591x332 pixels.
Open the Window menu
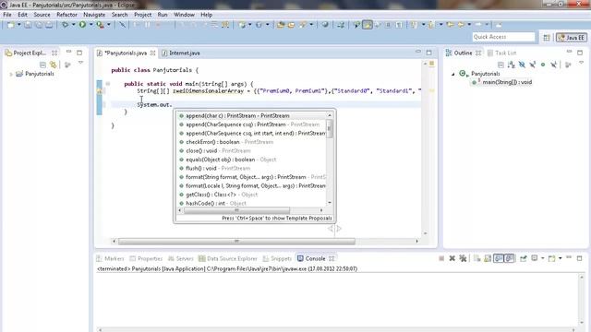pos(184,15)
